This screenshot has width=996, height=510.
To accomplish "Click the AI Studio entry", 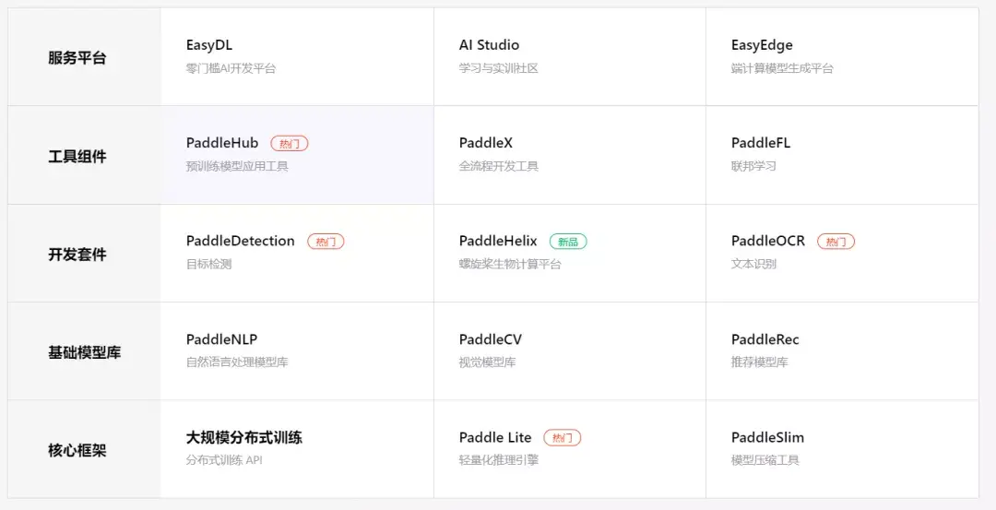I will 489,45.
